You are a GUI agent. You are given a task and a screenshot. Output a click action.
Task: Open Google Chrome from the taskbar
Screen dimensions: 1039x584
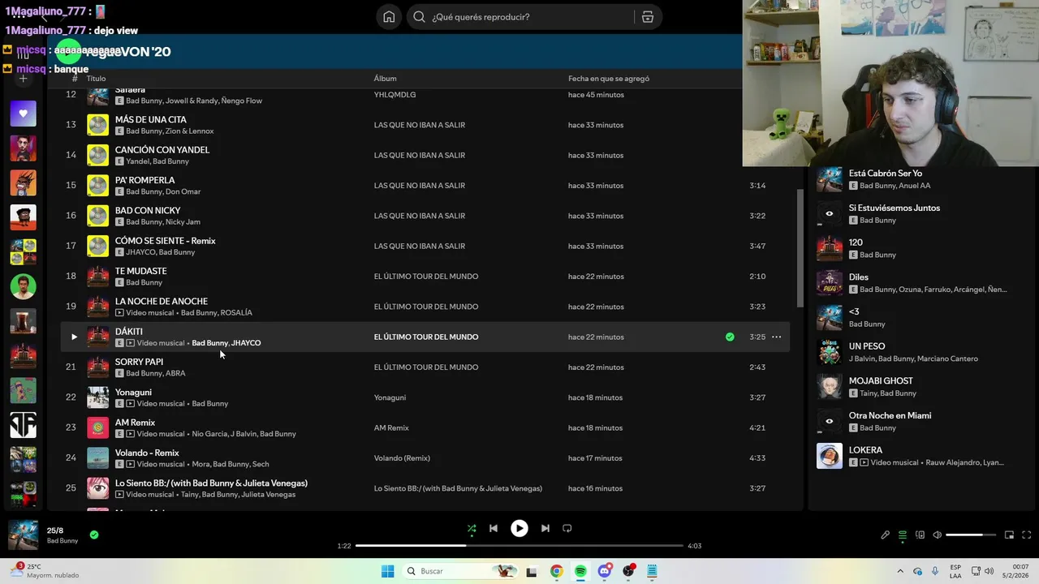coord(556,571)
